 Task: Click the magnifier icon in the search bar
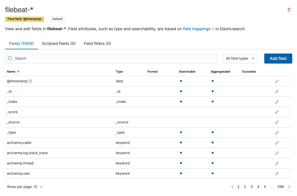pyautogui.click(x=10, y=58)
